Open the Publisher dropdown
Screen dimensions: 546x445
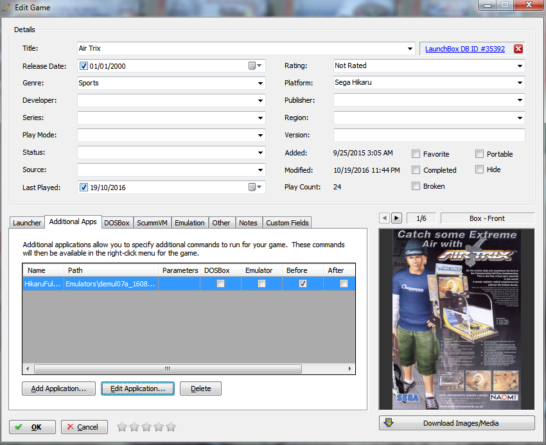point(520,100)
